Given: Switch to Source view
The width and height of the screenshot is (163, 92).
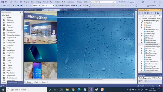Looking at the screenshot, I should tap(43, 82).
